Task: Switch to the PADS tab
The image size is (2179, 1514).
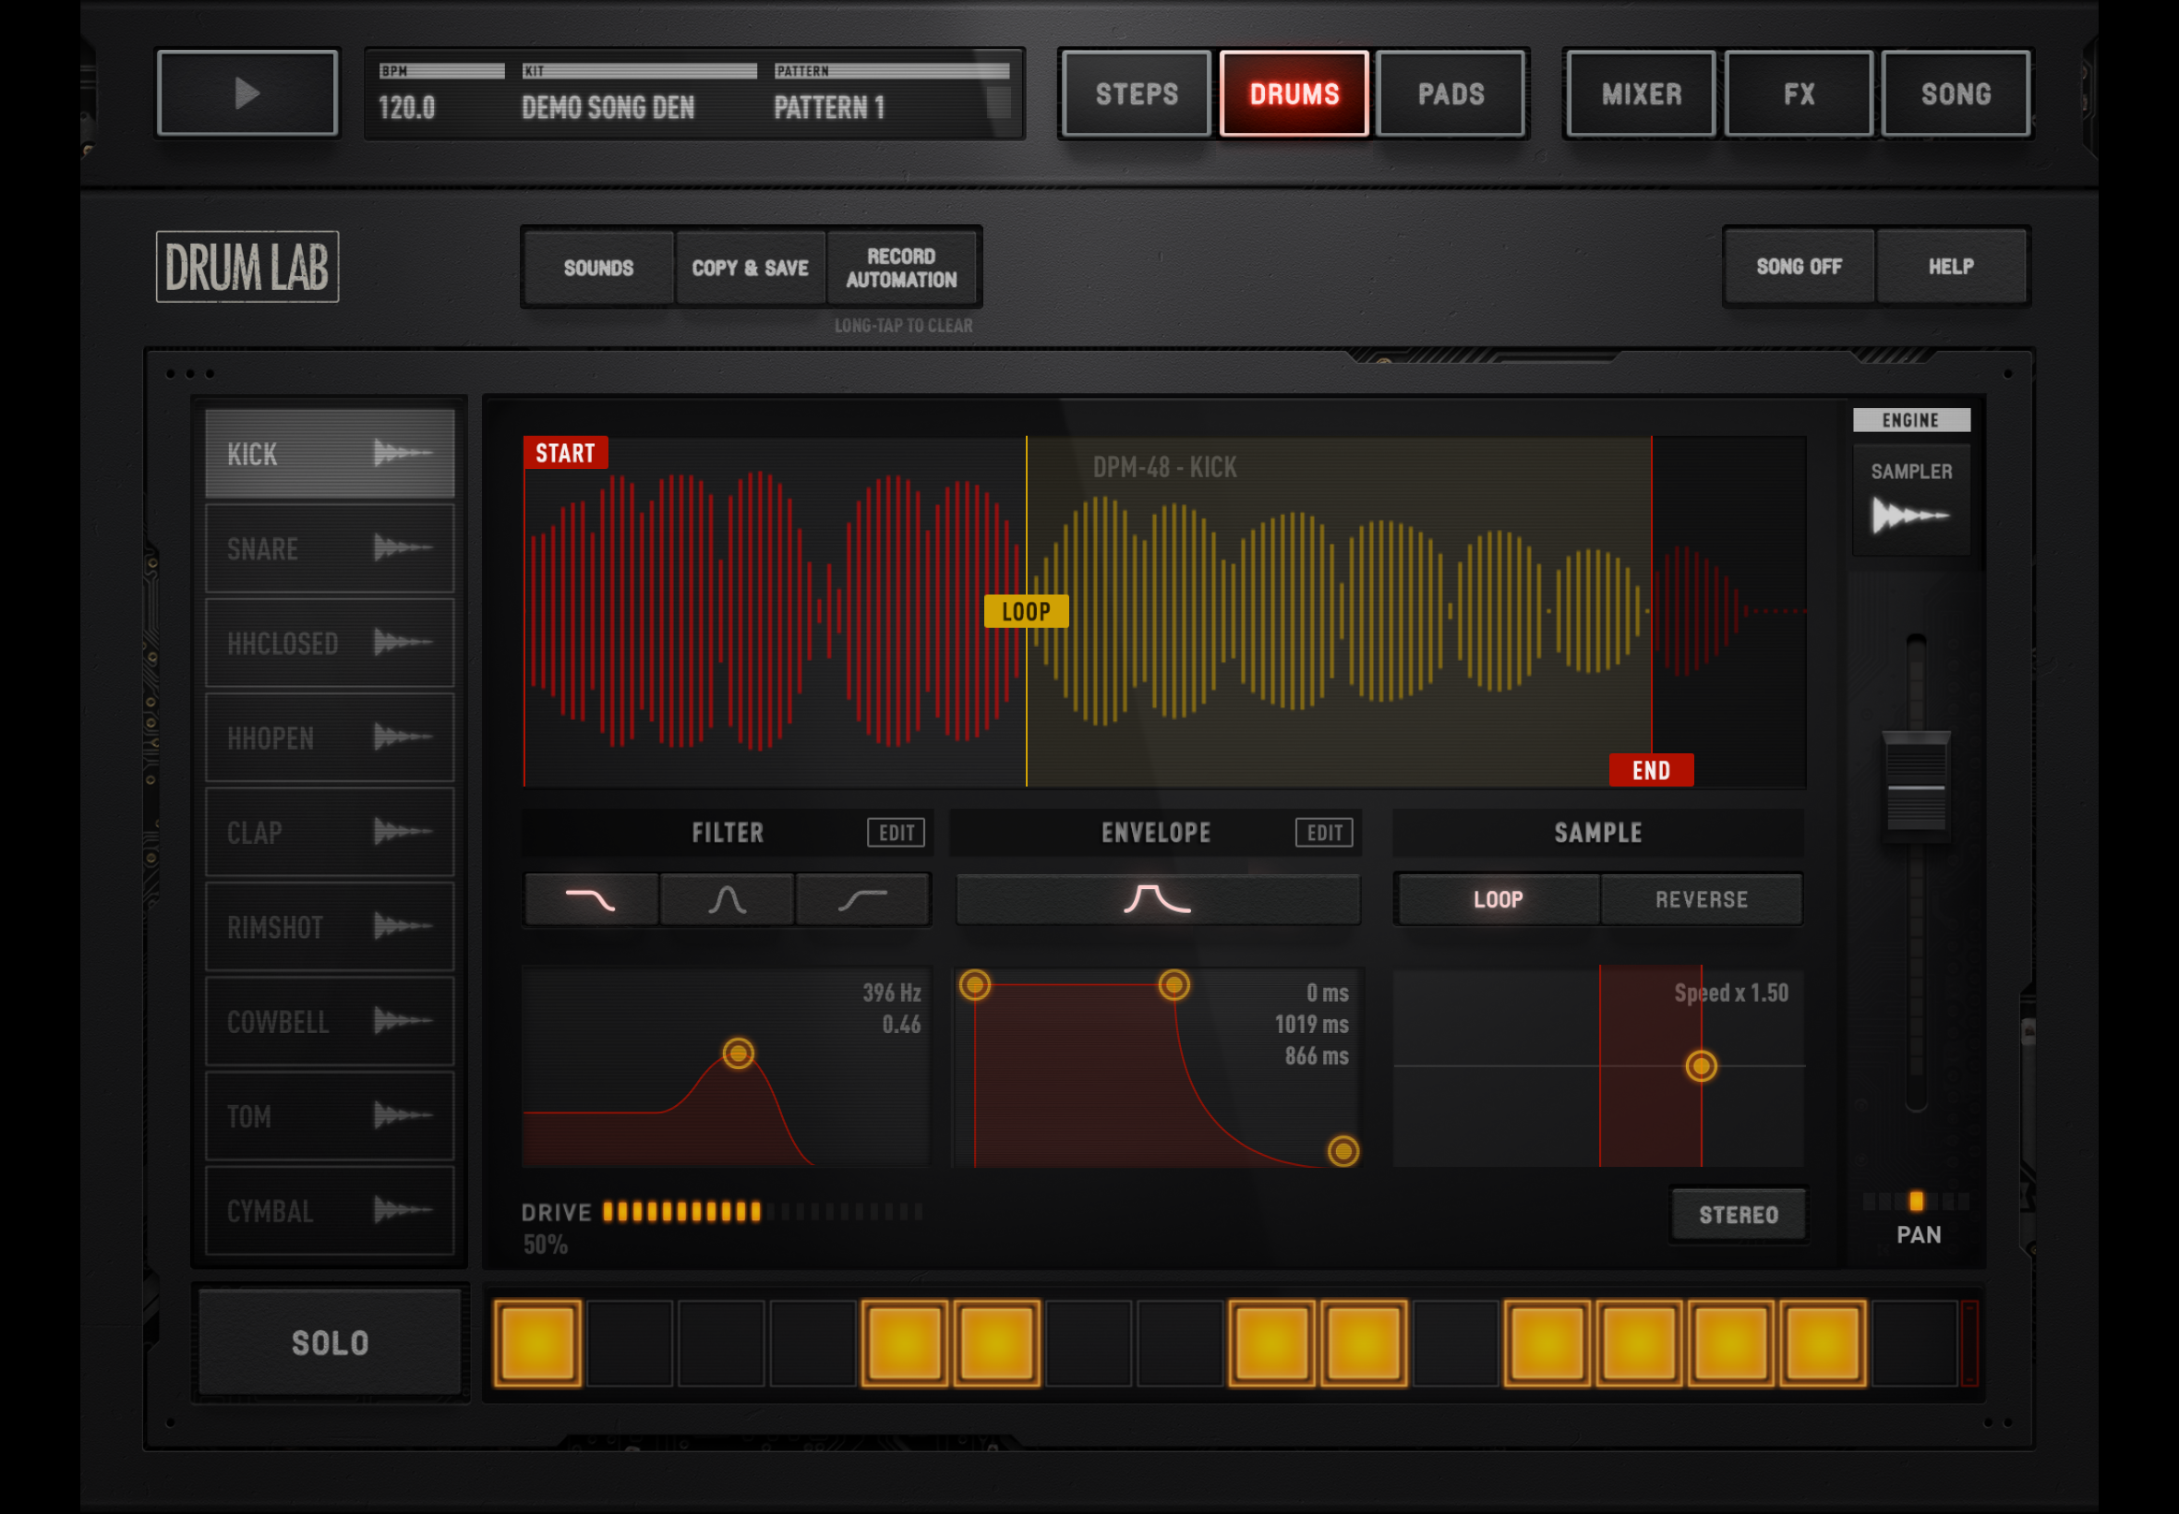Action: [1451, 94]
